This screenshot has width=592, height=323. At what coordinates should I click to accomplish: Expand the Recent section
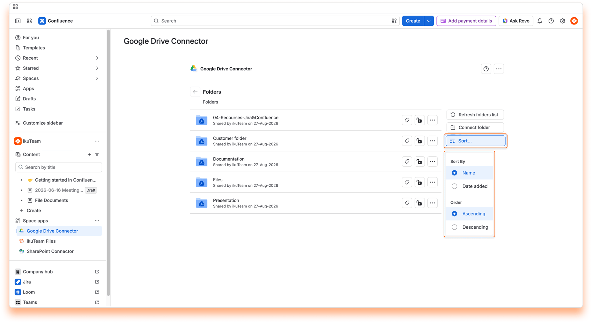pos(97,58)
